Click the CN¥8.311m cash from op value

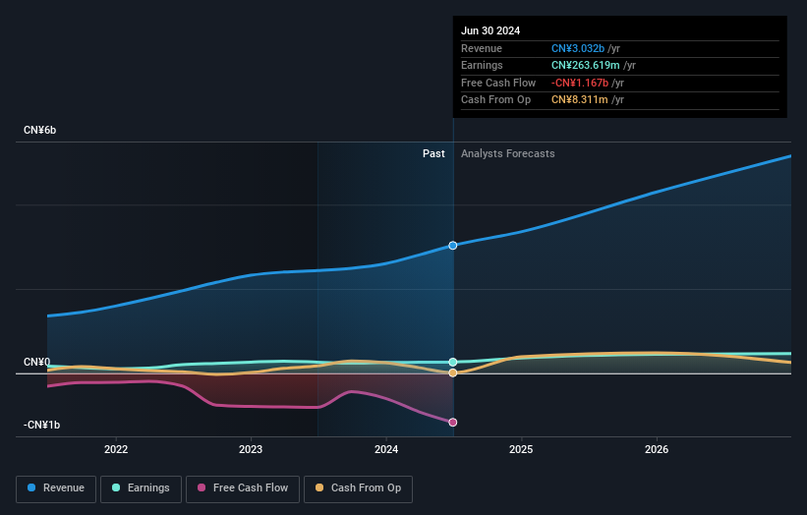coord(580,100)
